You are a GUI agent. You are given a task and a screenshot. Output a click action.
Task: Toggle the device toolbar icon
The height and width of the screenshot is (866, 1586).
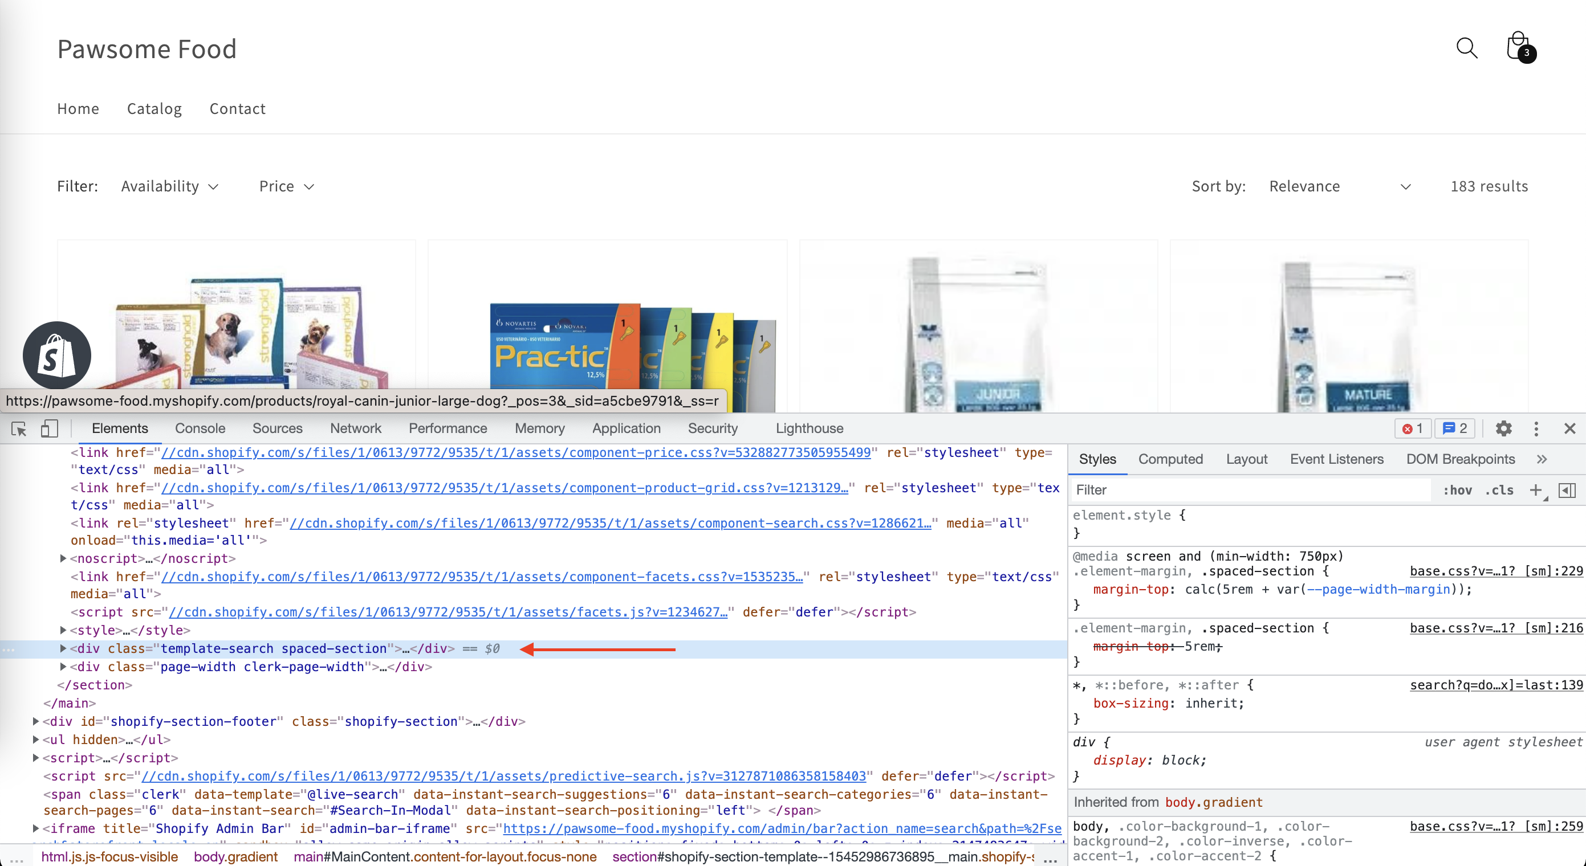point(49,428)
